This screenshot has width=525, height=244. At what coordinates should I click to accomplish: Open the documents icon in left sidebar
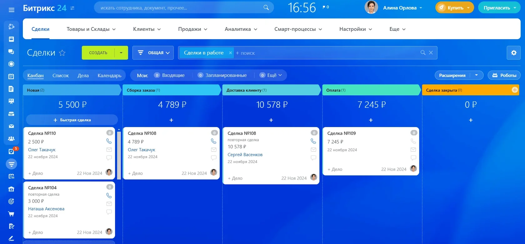[11, 89]
